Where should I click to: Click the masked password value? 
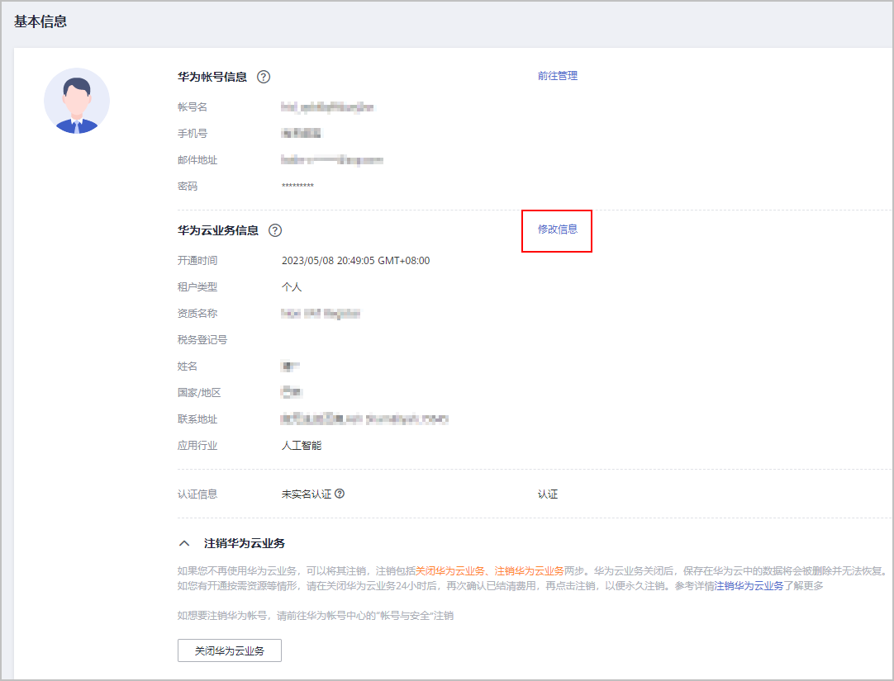click(297, 186)
